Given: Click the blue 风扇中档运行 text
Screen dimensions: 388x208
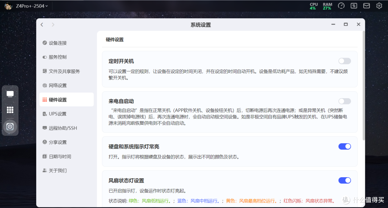Looking at the screenshot, I should point(205,201).
